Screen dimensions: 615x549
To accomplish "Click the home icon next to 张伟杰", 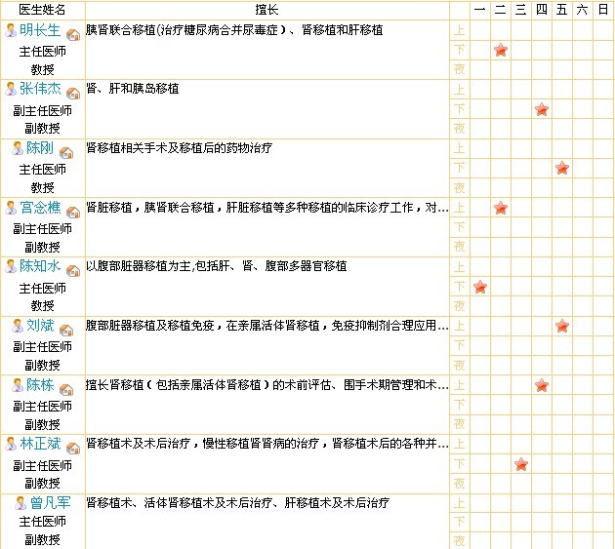I will click(73, 94).
